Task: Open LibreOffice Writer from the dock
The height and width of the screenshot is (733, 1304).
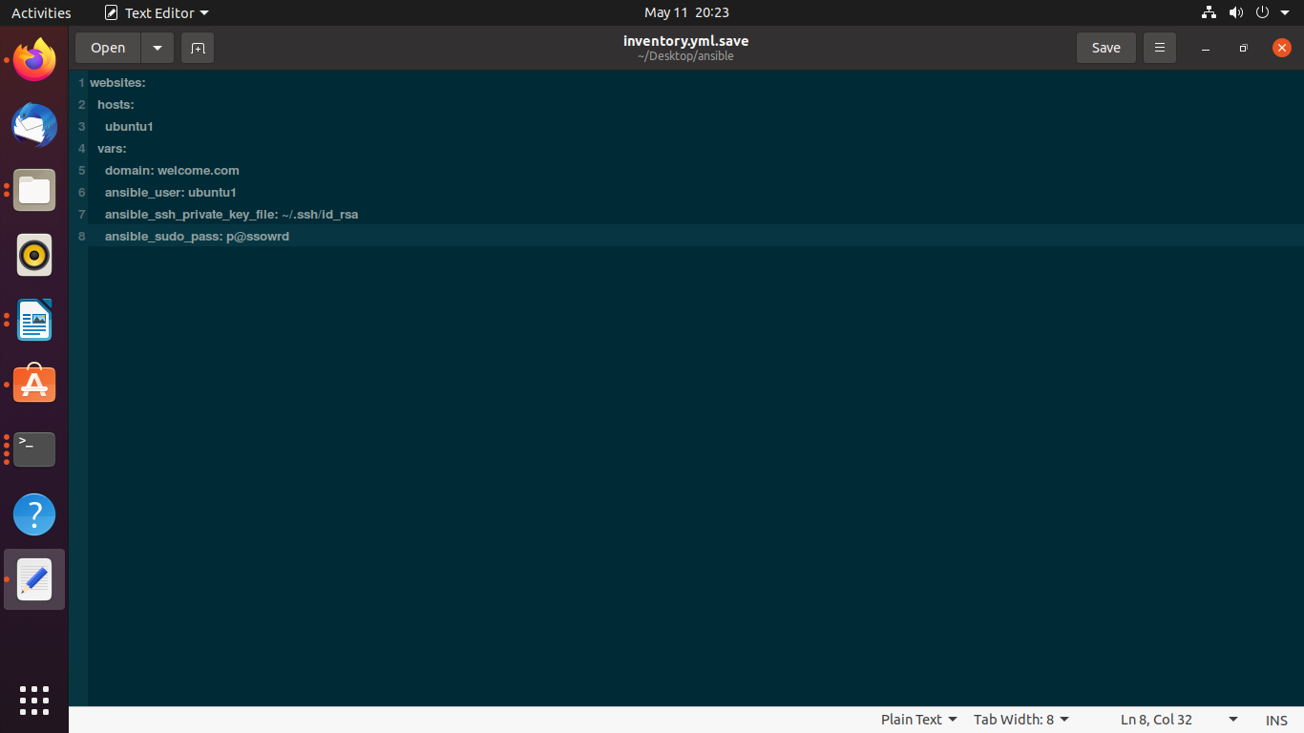Action: pos(33,320)
